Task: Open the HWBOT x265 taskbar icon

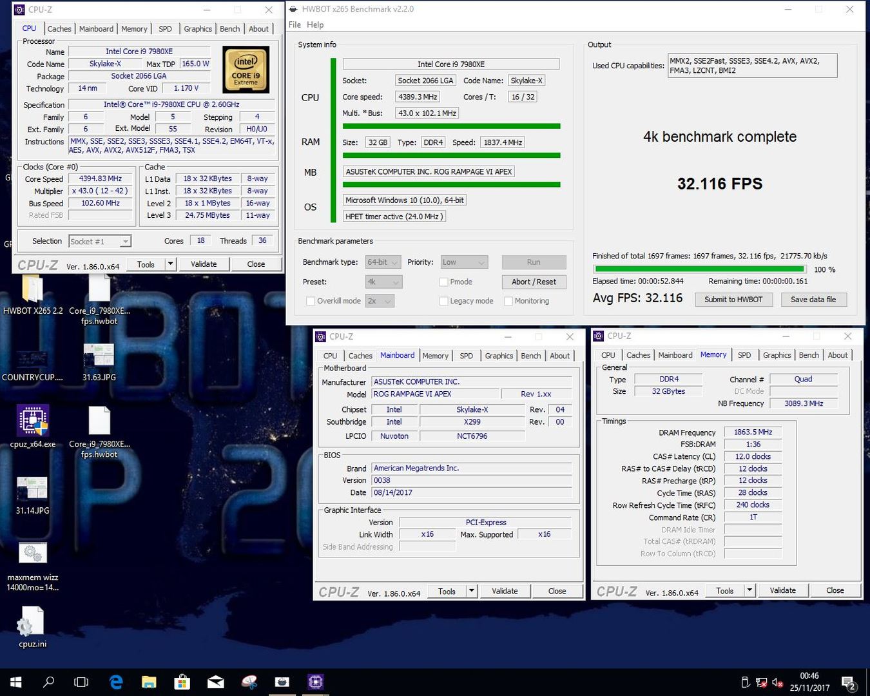Action: tap(282, 682)
